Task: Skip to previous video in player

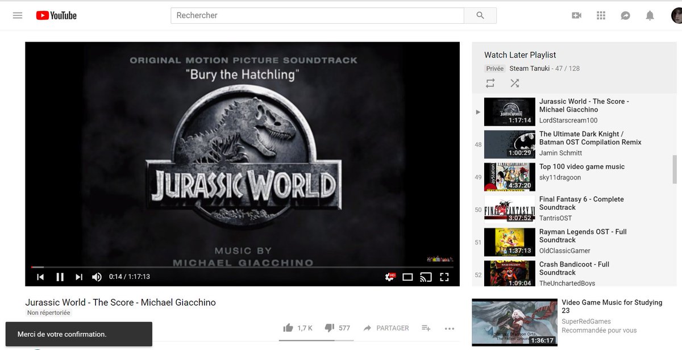Action: click(x=40, y=277)
